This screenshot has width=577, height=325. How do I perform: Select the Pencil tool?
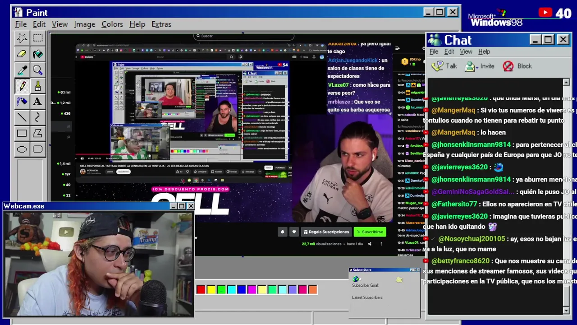tap(22, 85)
